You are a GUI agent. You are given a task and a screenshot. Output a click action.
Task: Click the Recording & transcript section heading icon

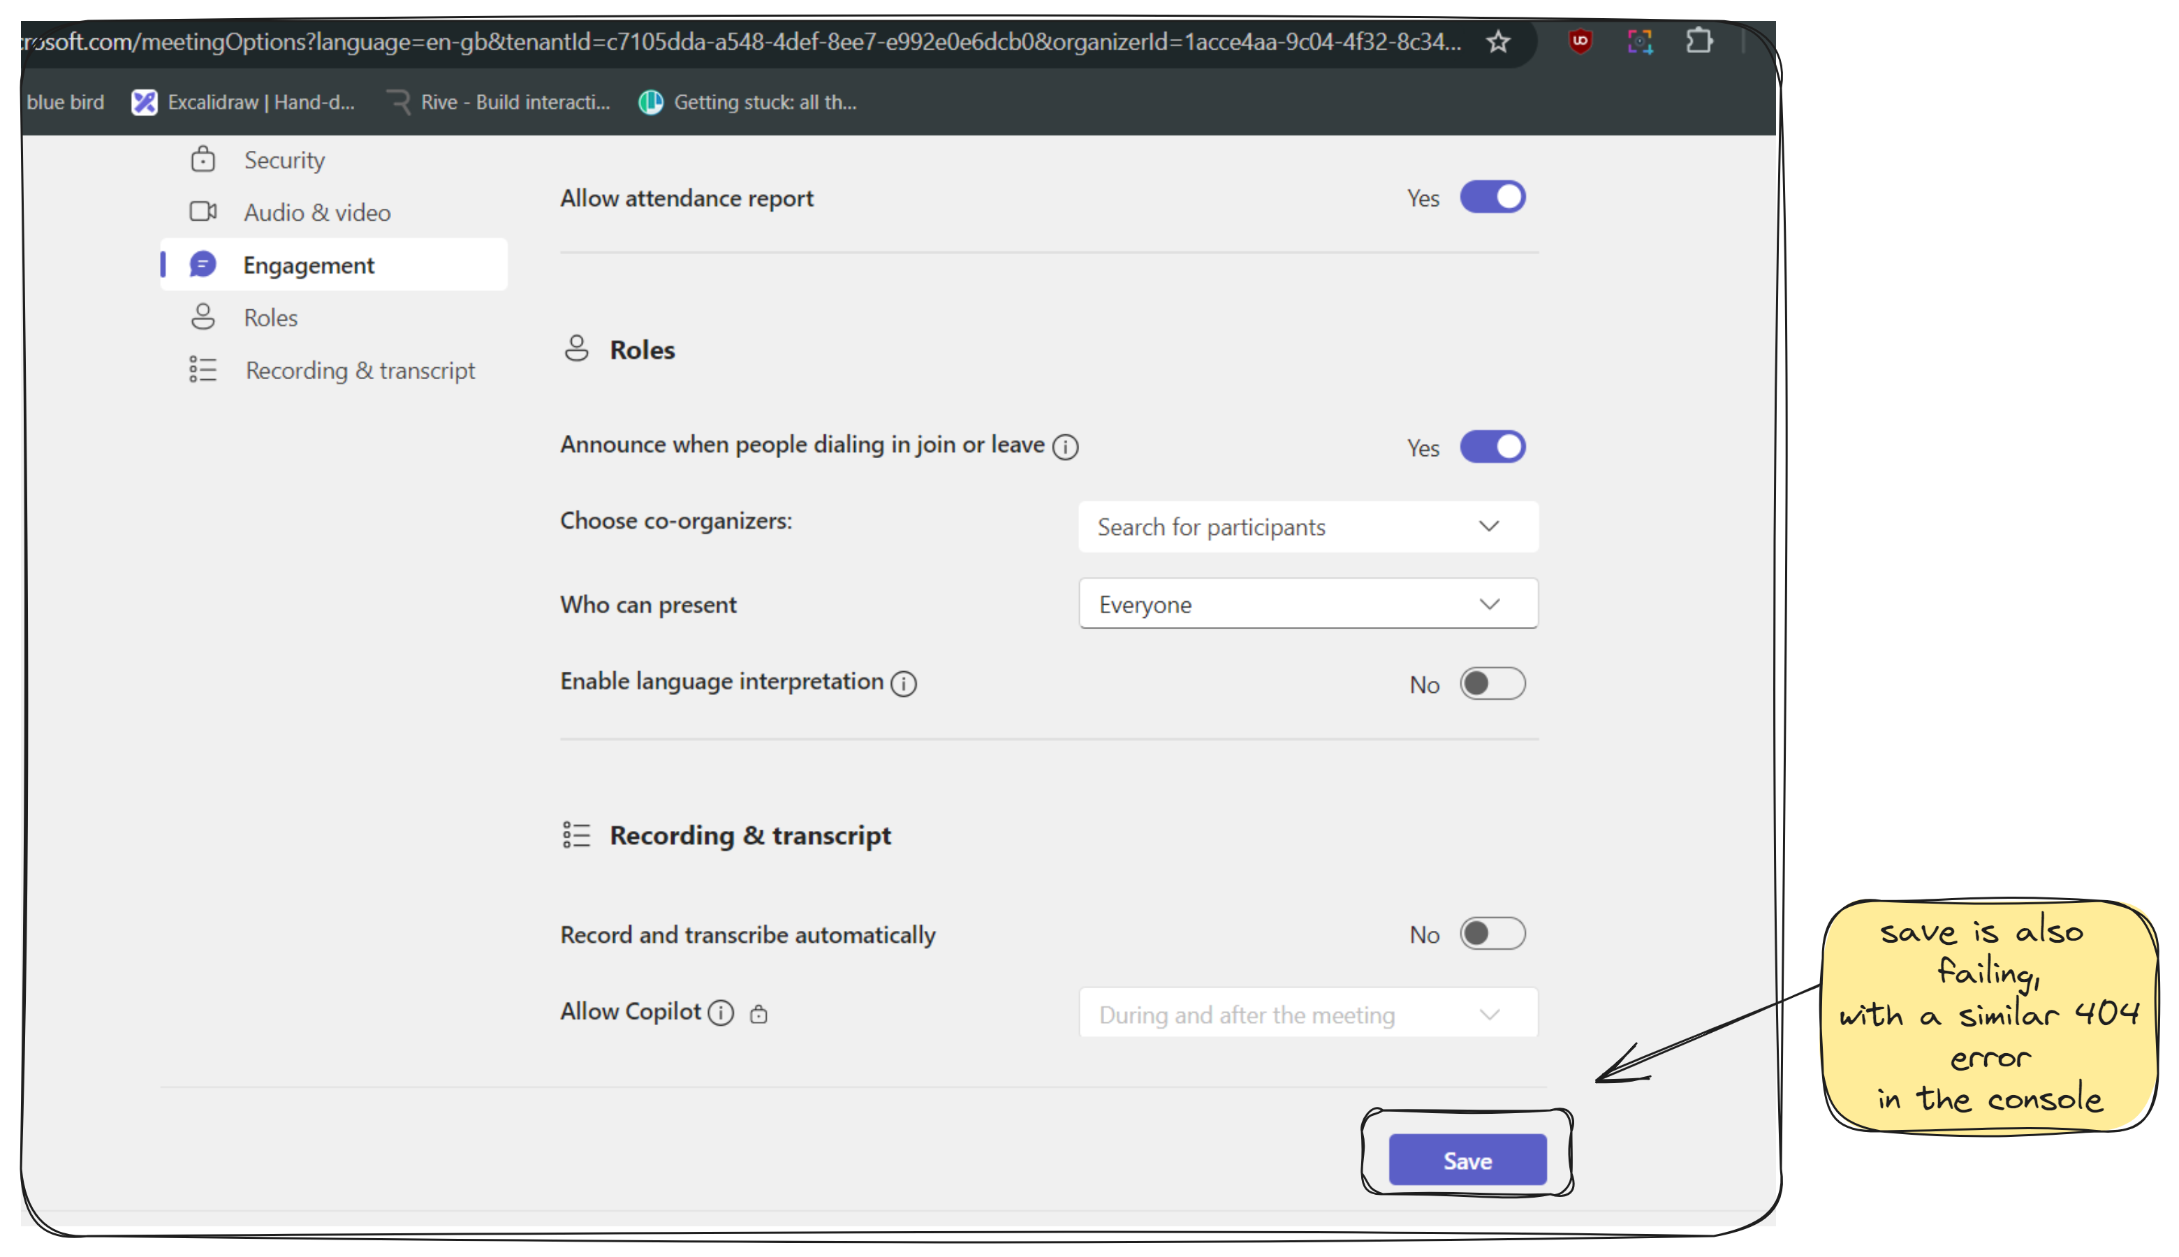tap(576, 835)
